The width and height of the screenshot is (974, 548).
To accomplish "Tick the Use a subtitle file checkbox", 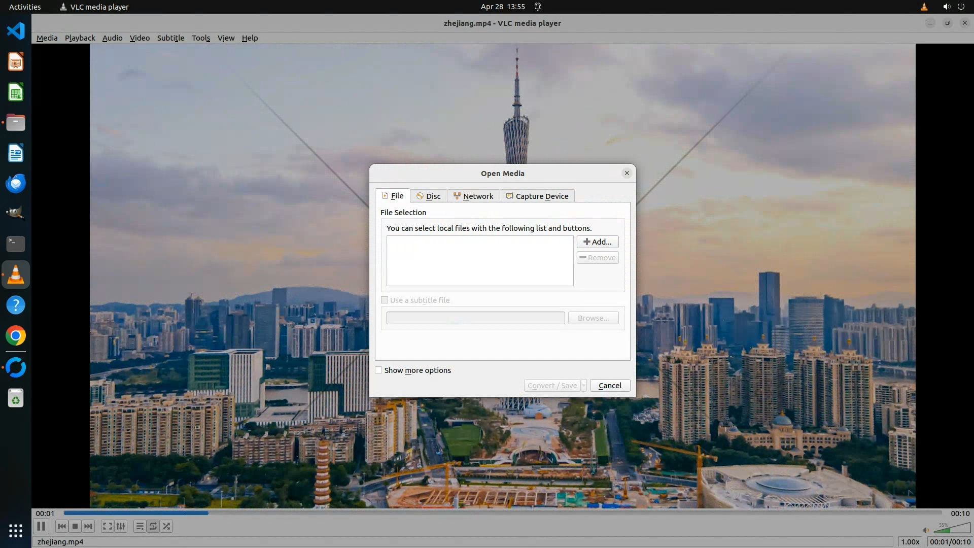I will pos(385,300).
